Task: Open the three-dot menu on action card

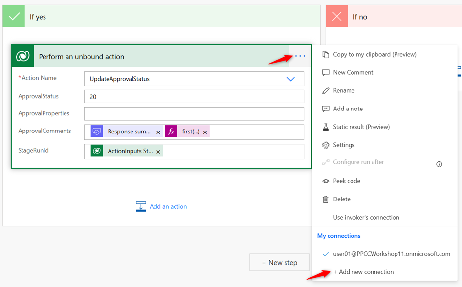Action: pos(300,56)
